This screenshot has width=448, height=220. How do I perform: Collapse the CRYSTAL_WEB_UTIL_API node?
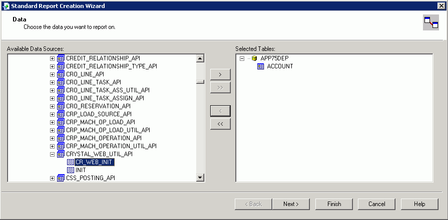tap(52, 154)
